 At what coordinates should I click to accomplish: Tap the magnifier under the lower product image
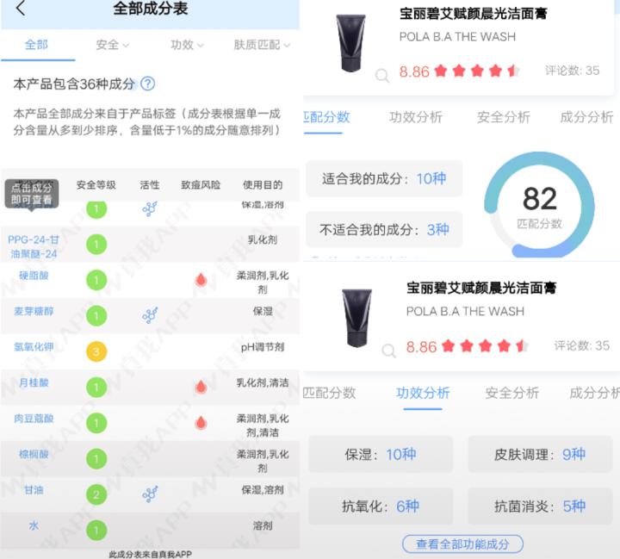[x=388, y=350]
